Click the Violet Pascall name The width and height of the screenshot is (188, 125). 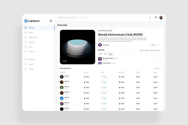coord(106,63)
